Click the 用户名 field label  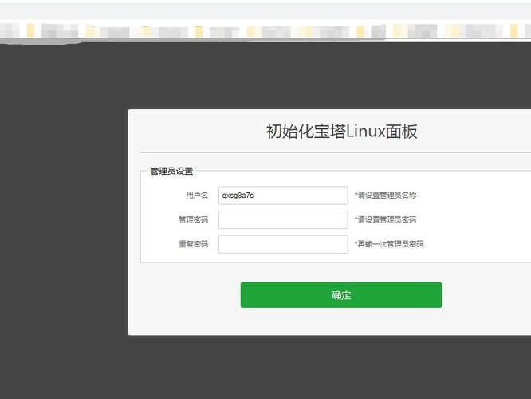point(197,195)
